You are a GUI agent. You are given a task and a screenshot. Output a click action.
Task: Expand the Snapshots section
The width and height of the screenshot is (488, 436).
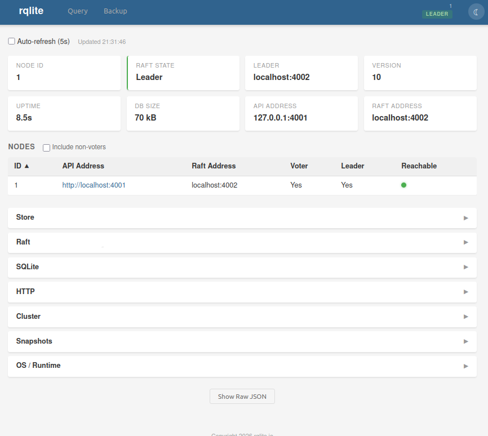(x=242, y=341)
